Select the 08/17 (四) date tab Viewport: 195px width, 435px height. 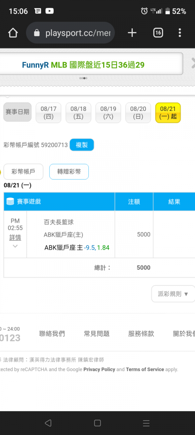(49, 113)
